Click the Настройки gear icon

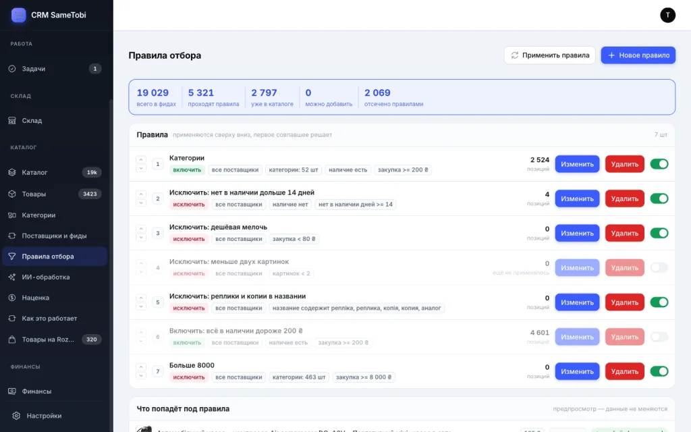(x=16, y=416)
